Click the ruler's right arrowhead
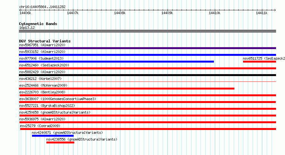This screenshot has height=155, width=285. click(275, 10)
